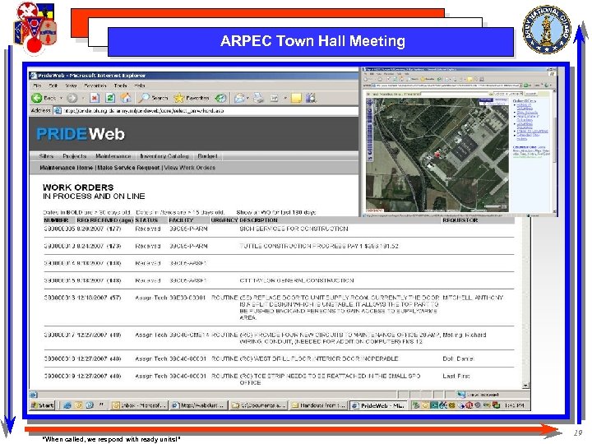Open the View Work Orders link

pyautogui.click(x=190, y=168)
